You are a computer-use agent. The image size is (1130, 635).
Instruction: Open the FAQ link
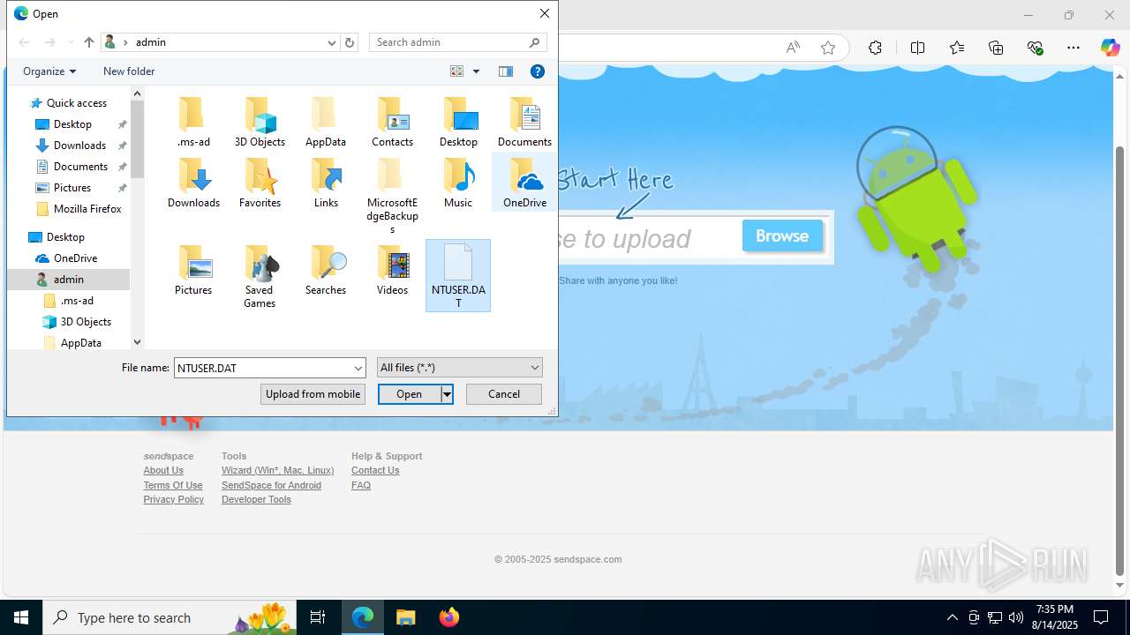[x=361, y=485]
